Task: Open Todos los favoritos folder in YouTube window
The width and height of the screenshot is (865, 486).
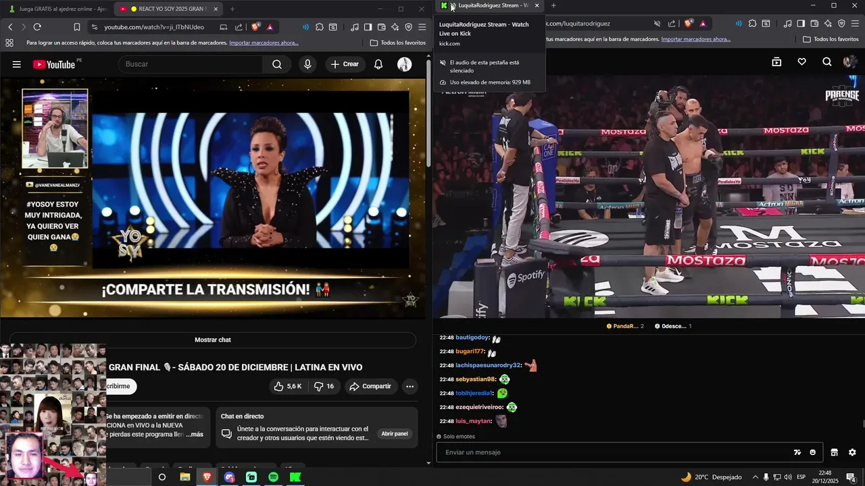Action: click(398, 43)
